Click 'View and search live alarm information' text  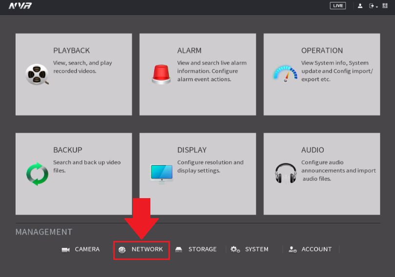(x=212, y=71)
